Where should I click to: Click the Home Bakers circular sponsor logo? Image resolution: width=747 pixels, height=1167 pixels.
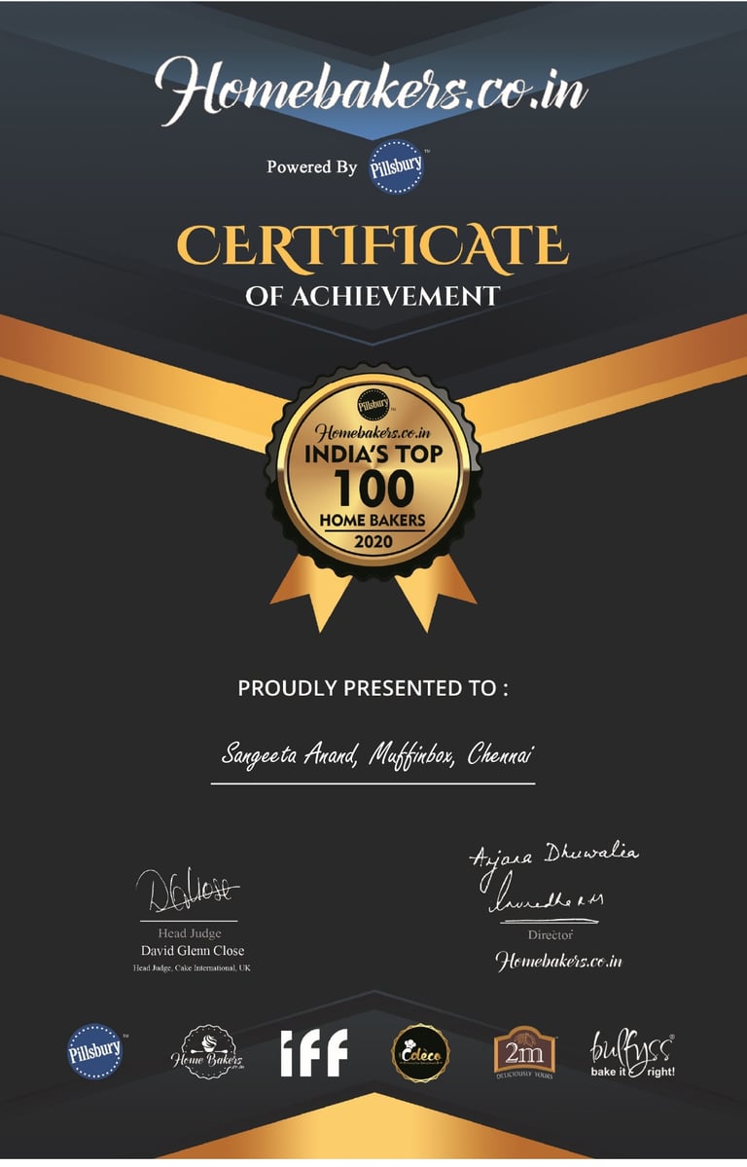207,1052
